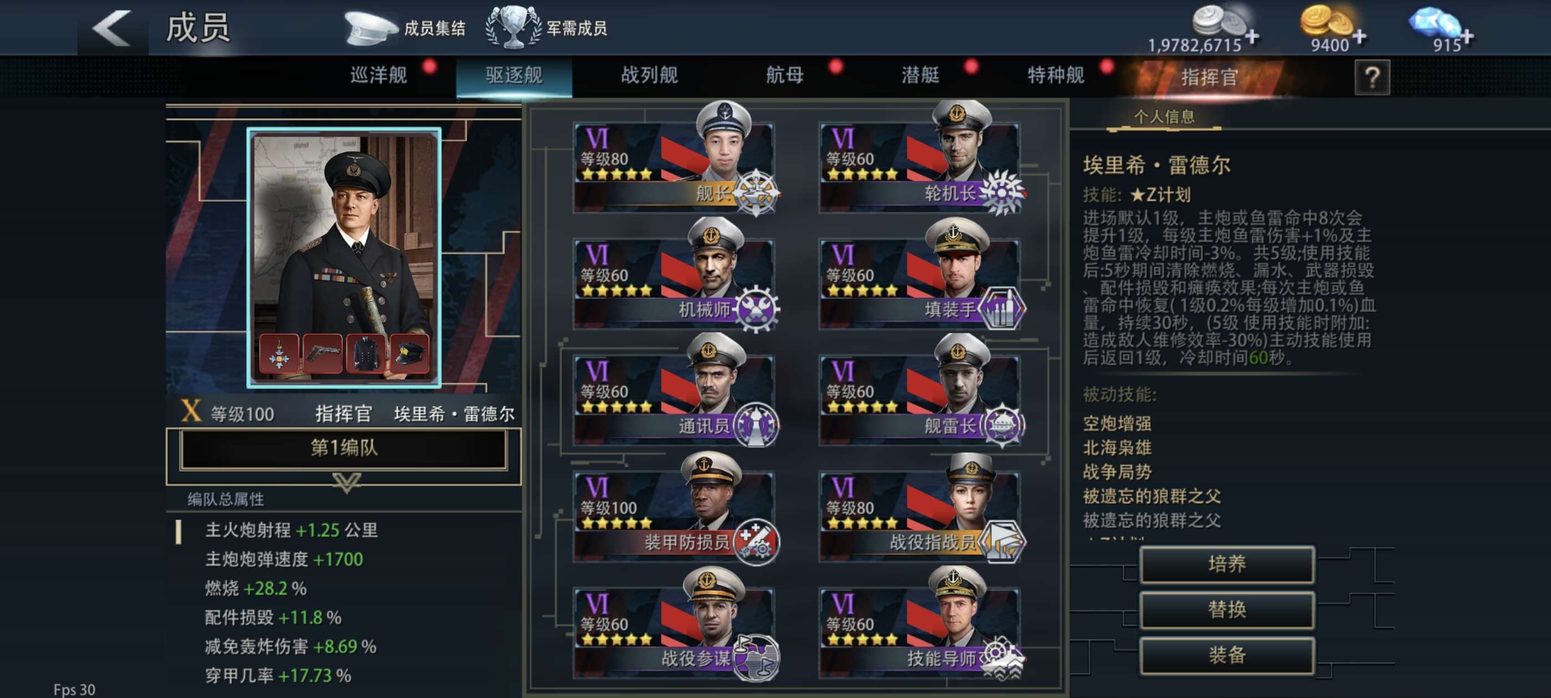Switch to the 战列舰 tab
This screenshot has width=1551, height=698.
(x=649, y=75)
